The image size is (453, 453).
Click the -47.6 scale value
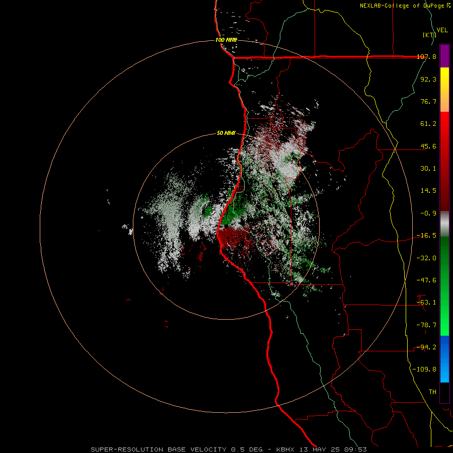[x=426, y=280]
